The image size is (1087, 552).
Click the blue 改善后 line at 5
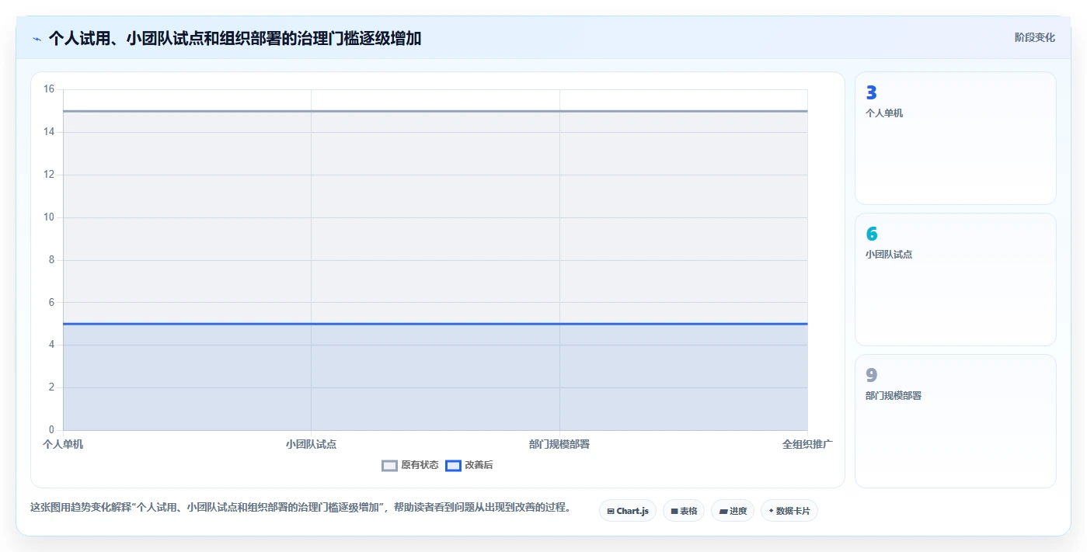coord(435,324)
